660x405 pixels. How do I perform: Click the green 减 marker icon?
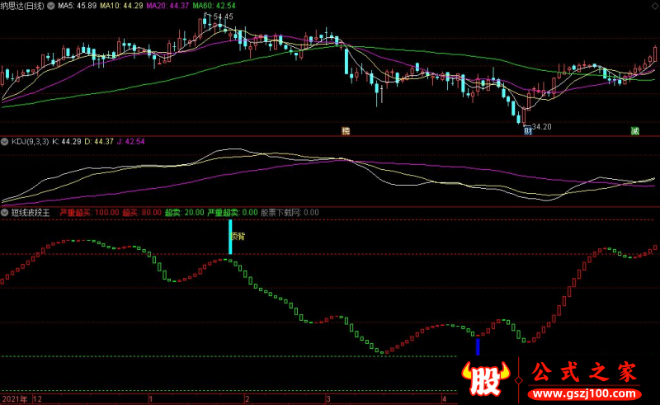click(635, 131)
